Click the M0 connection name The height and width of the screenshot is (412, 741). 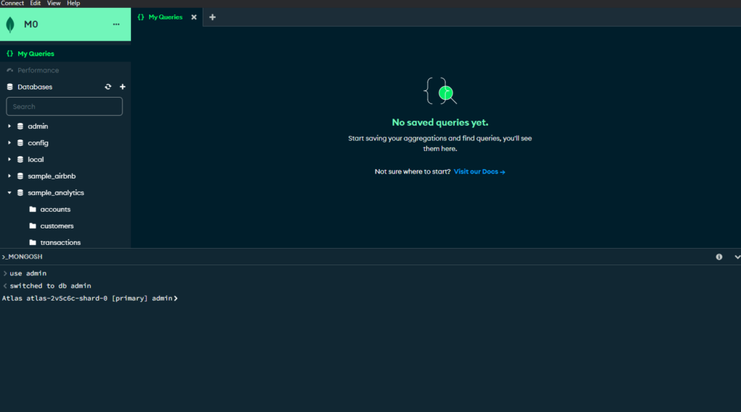31,25
